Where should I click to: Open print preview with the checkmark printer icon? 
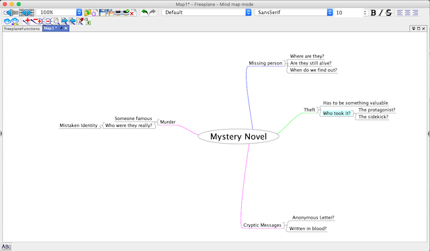(x=126, y=12)
